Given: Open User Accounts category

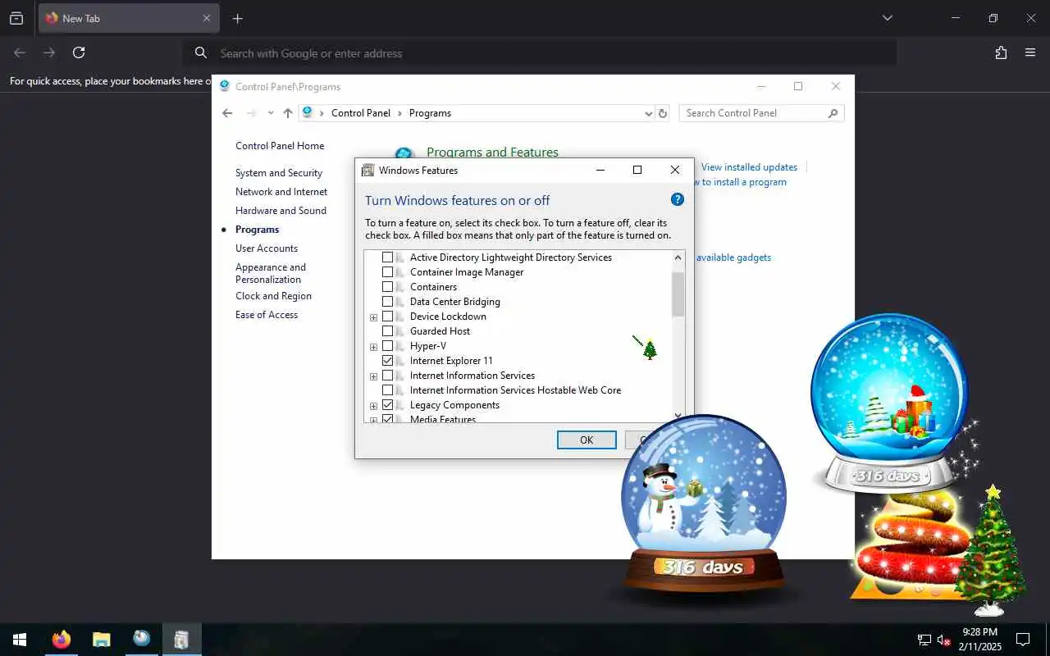Looking at the screenshot, I should click(x=267, y=248).
